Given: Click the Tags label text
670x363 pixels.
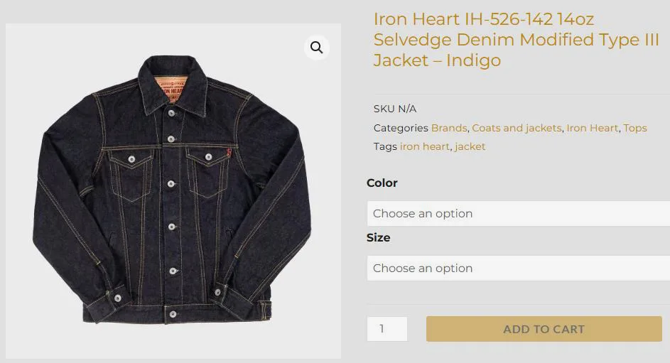Looking at the screenshot, I should (x=385, y=146).
